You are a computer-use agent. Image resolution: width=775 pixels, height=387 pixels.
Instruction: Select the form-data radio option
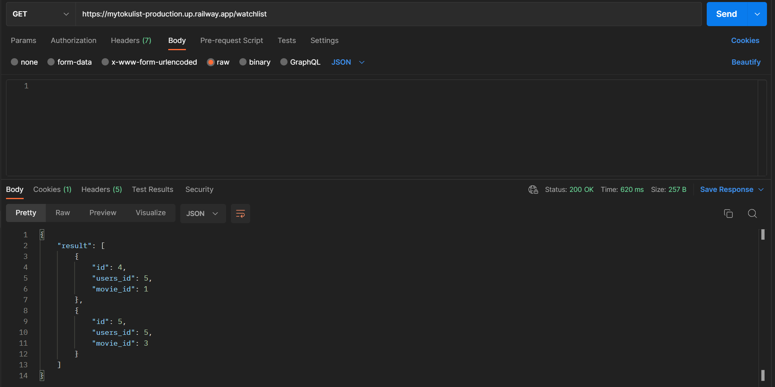[51, 62]
